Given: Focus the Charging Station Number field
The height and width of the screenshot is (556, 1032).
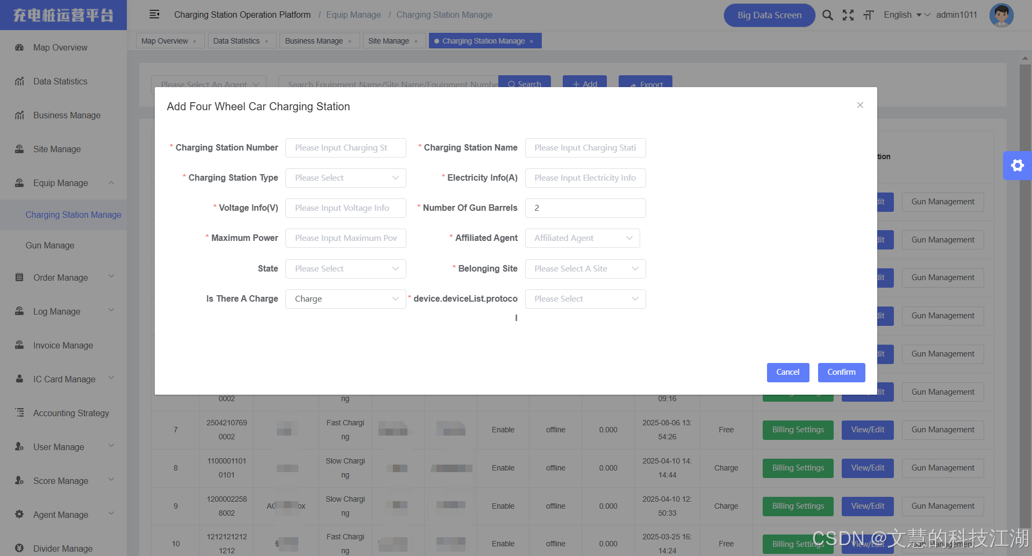Looking at the screenshot, I should (x=346, y=148).
